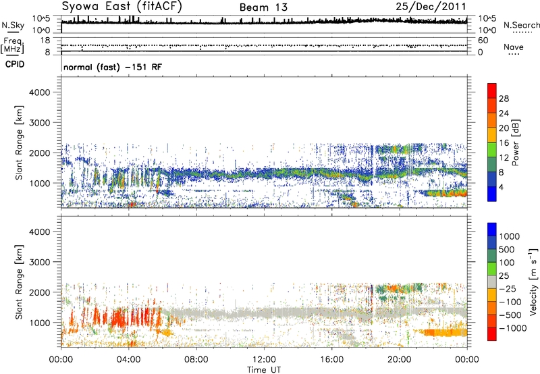
Task: Click the "4000" tick on power panel axis
Action: click(39, 92)
